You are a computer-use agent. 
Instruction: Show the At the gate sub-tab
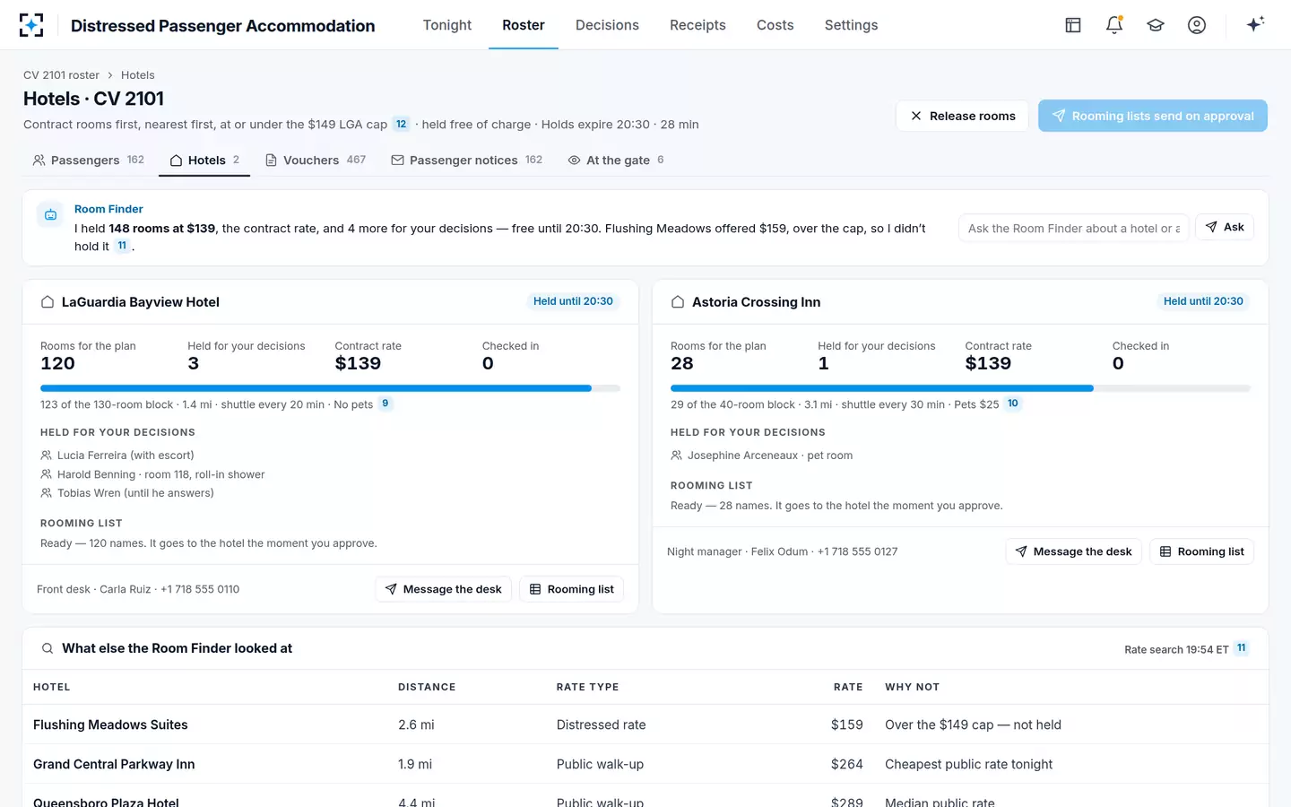tap(616, 161)
